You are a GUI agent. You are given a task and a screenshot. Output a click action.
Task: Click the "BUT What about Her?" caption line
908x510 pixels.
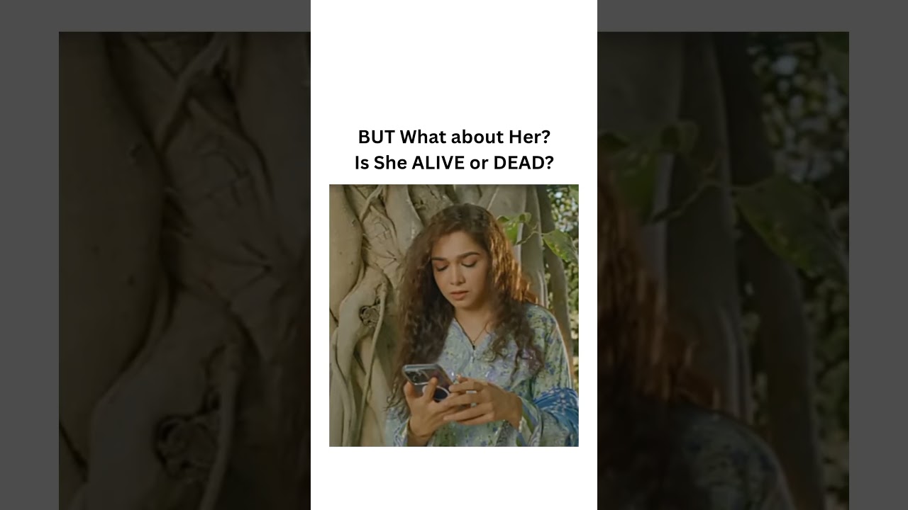click(454, 137)
